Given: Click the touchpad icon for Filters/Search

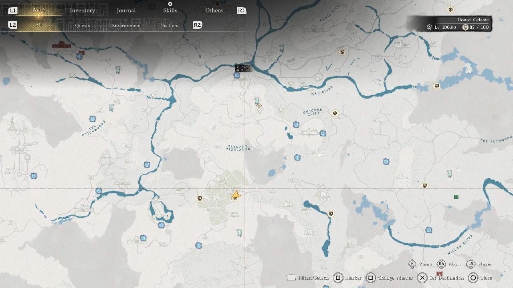Looking at the screenshot, I should (x=291, y=278).
